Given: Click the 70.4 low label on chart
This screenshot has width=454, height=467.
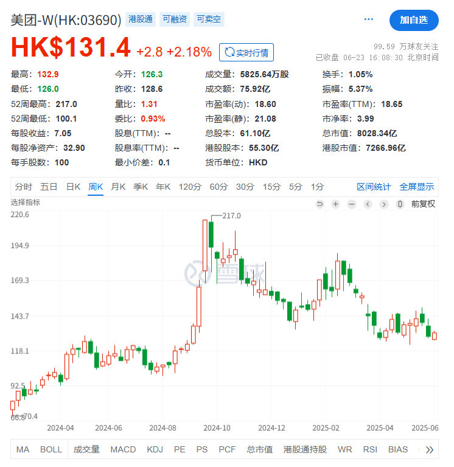Looking at the screenshot, I should (x=30, y=417).
